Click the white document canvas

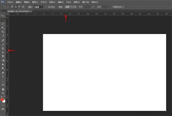click(x=104, y=73)
